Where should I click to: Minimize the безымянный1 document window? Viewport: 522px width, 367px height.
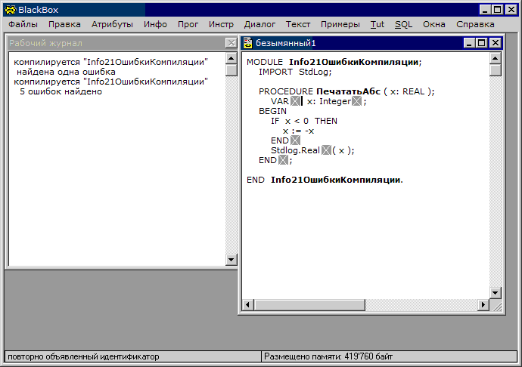coord(469,43)
